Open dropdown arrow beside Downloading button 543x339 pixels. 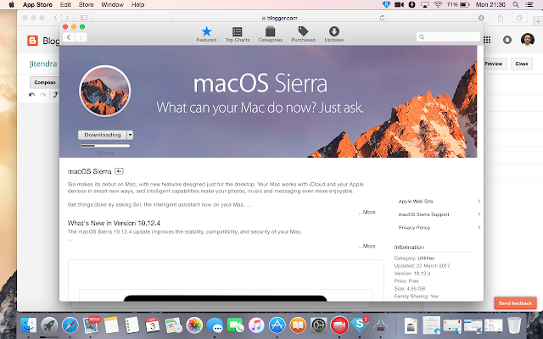[x=130, y=135]
